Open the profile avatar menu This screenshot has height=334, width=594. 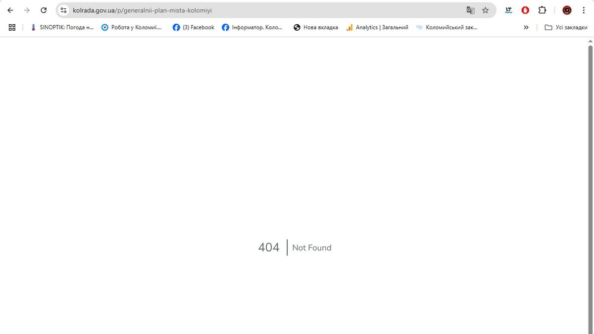pyautogui.click(x=567, y=10)
